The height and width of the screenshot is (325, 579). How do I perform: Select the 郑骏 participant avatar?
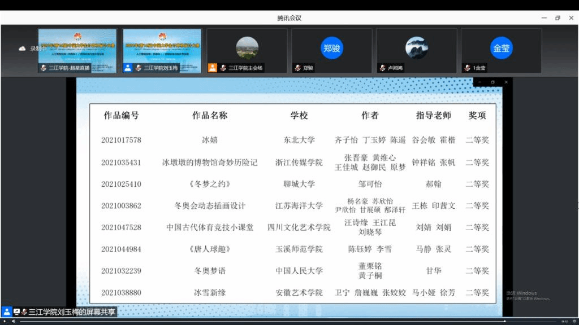pyautogui.click(x=332, y=48)
